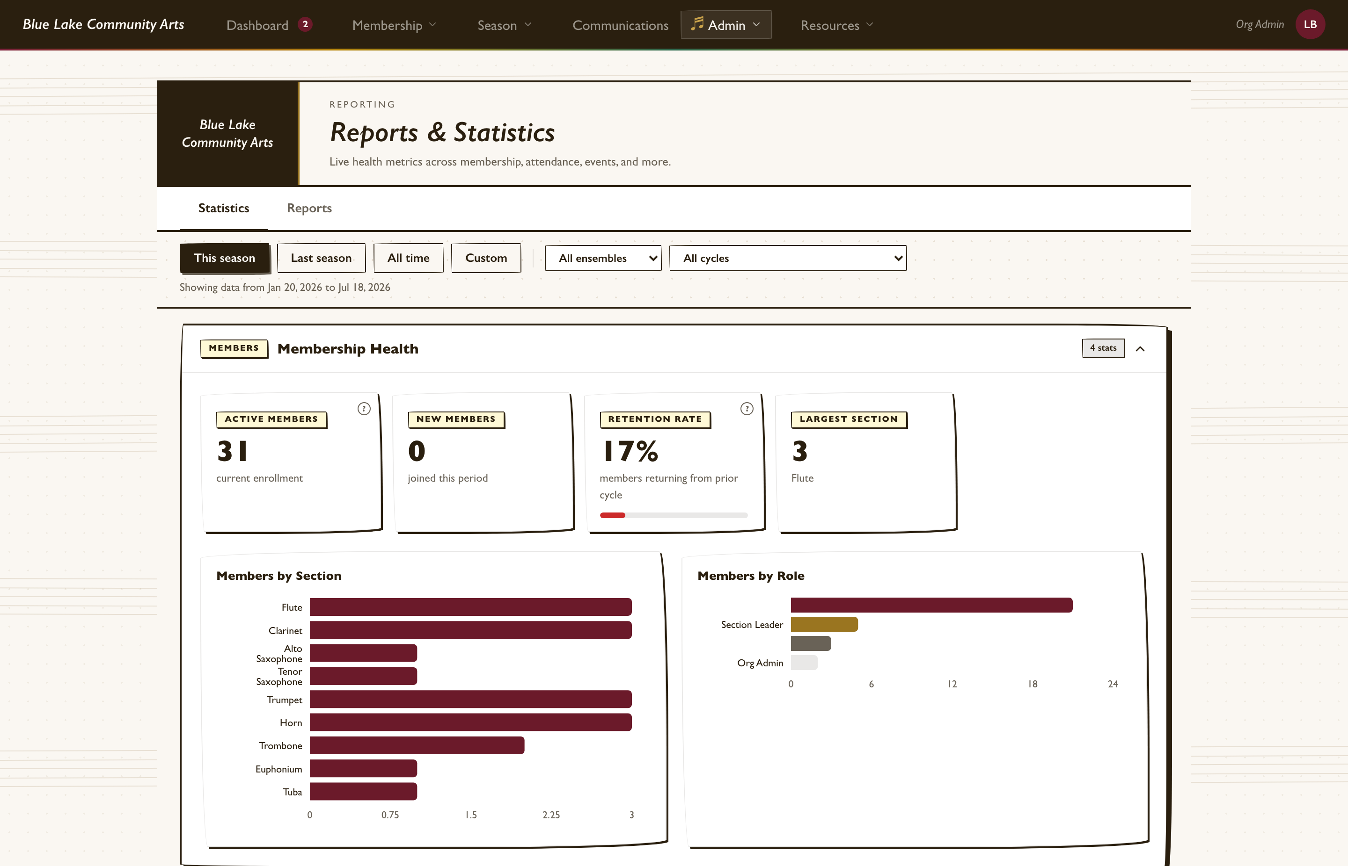Click the 'Section Leader' axis label
The width and height of the screenshot is (1348, 866).
click(752, 625)
